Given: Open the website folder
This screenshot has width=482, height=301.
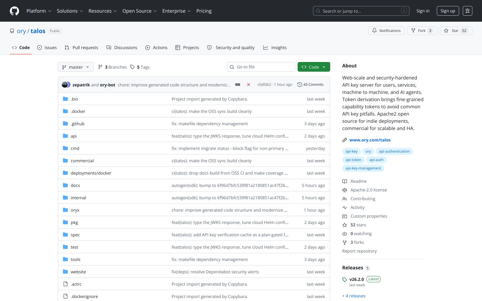Looking at the screenshot, I should [78, 272].
